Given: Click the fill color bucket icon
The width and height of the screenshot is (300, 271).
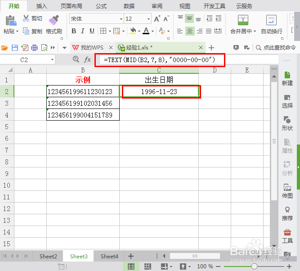Looking at the screenshot, I should [x=133, y=31].
